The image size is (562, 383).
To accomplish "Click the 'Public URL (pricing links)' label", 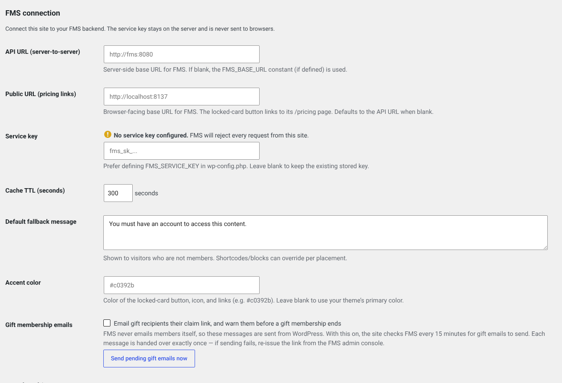I will pyautogui.click(x=41, y=94).
